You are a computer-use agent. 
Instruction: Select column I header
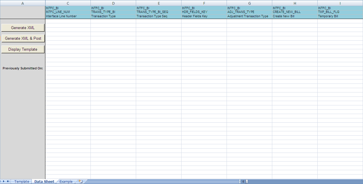(340, 3)
